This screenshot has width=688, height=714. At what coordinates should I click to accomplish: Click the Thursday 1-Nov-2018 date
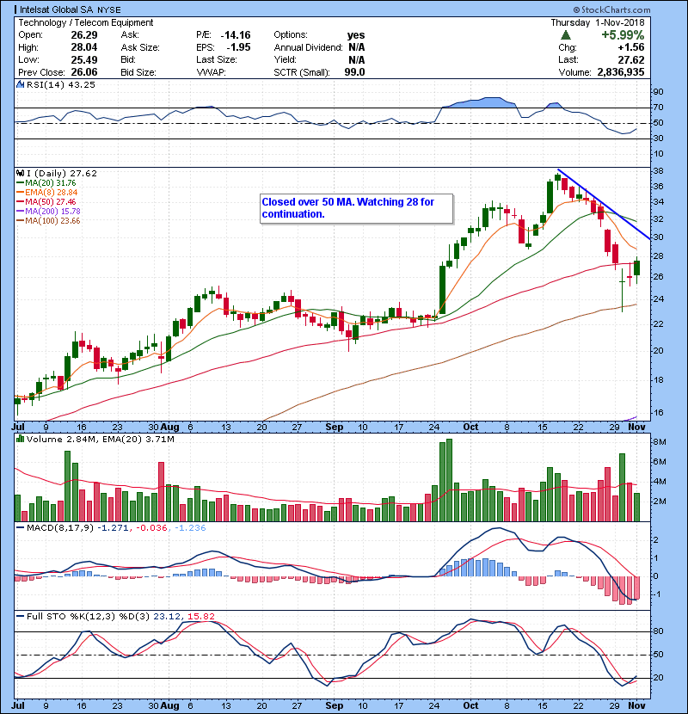pyautogui.click(x=598, y=22)
